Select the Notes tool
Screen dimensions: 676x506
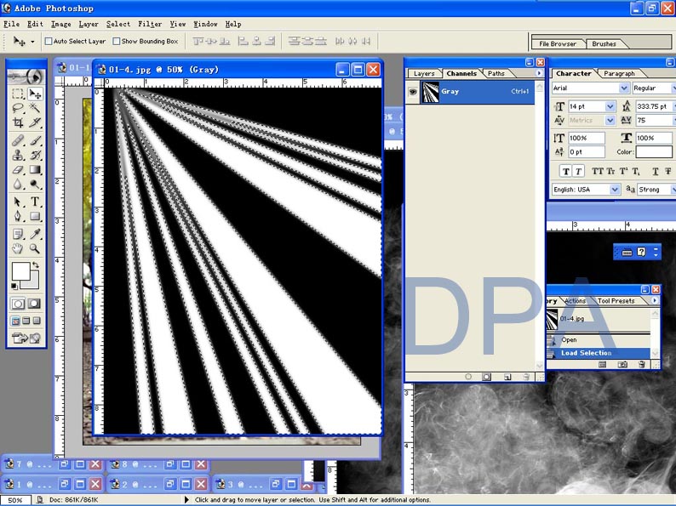click(18, 234)
